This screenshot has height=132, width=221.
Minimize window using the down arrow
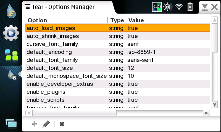tap(205, 7)
